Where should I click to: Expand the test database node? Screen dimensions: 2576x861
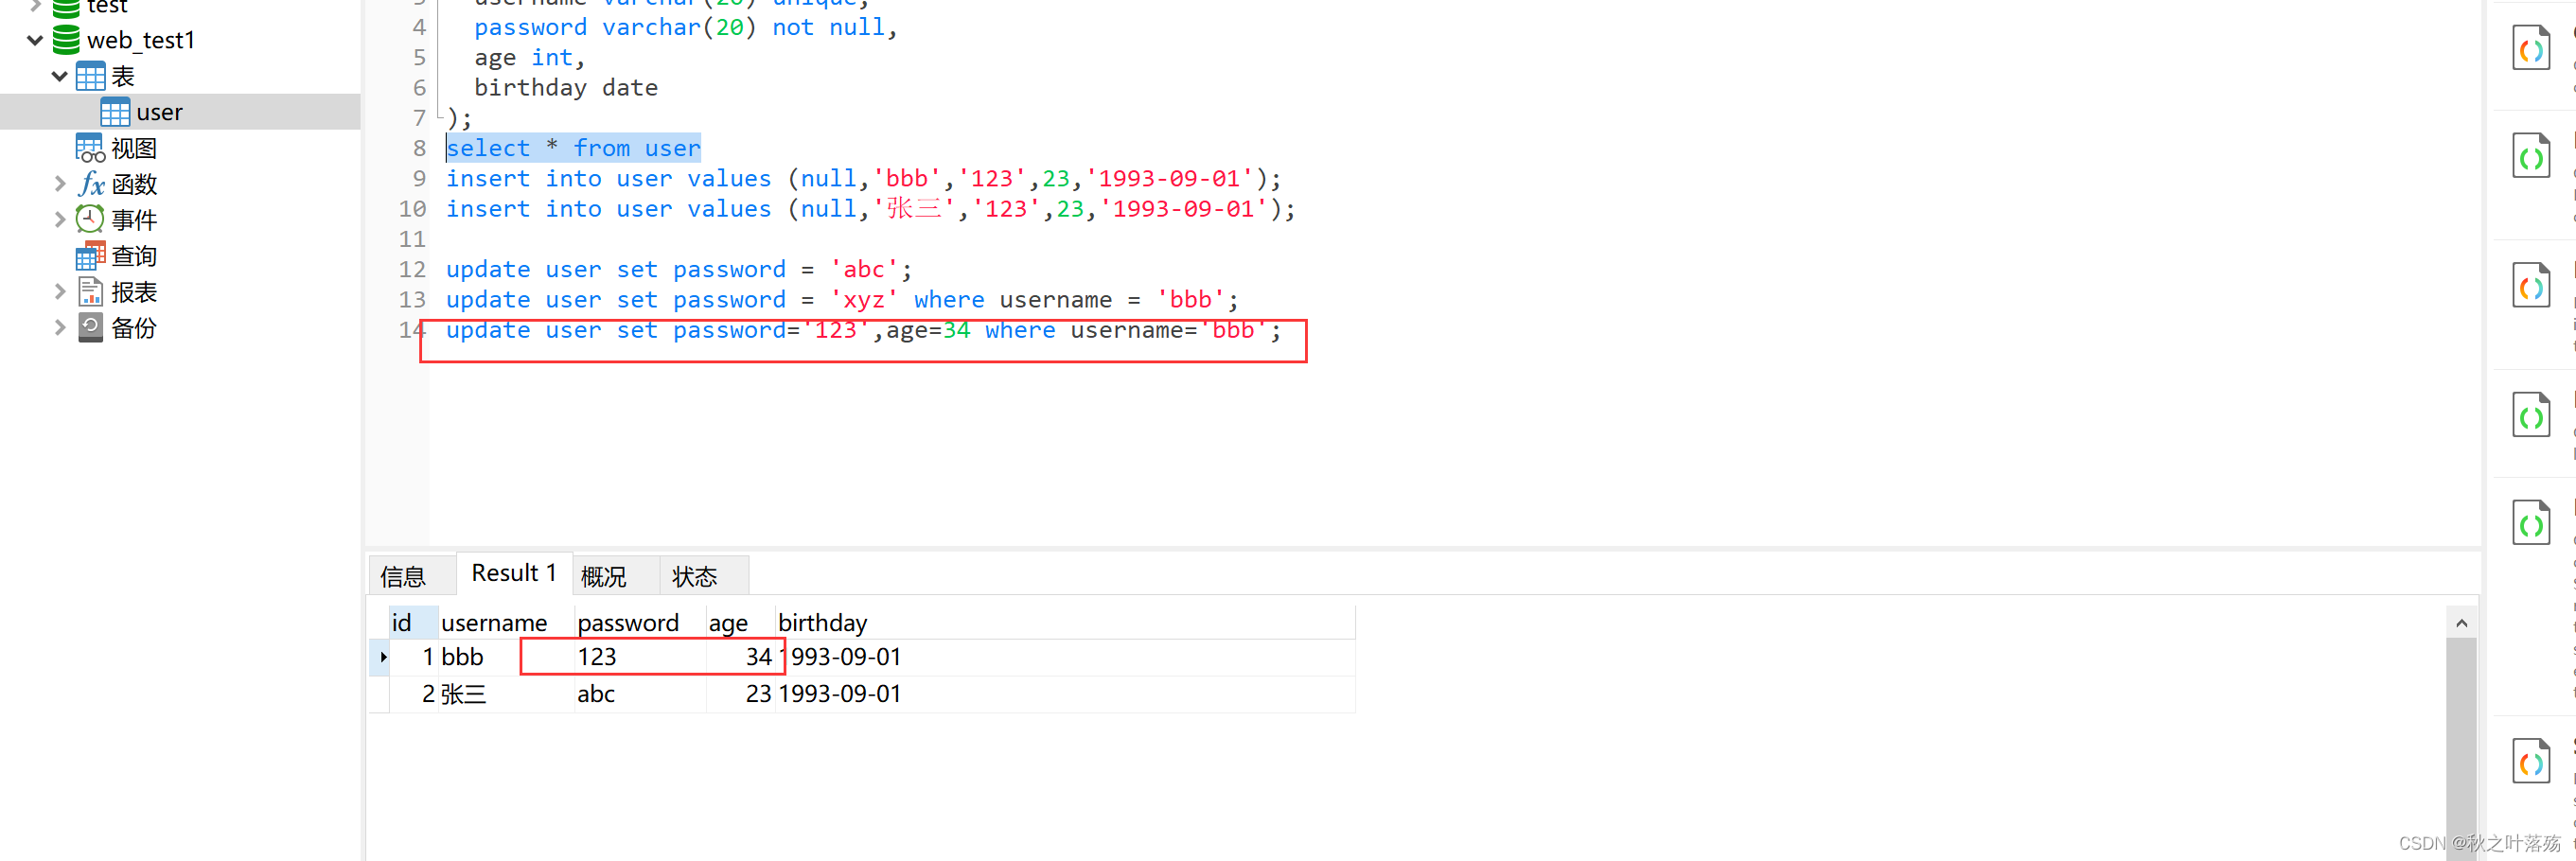(35, 7)
